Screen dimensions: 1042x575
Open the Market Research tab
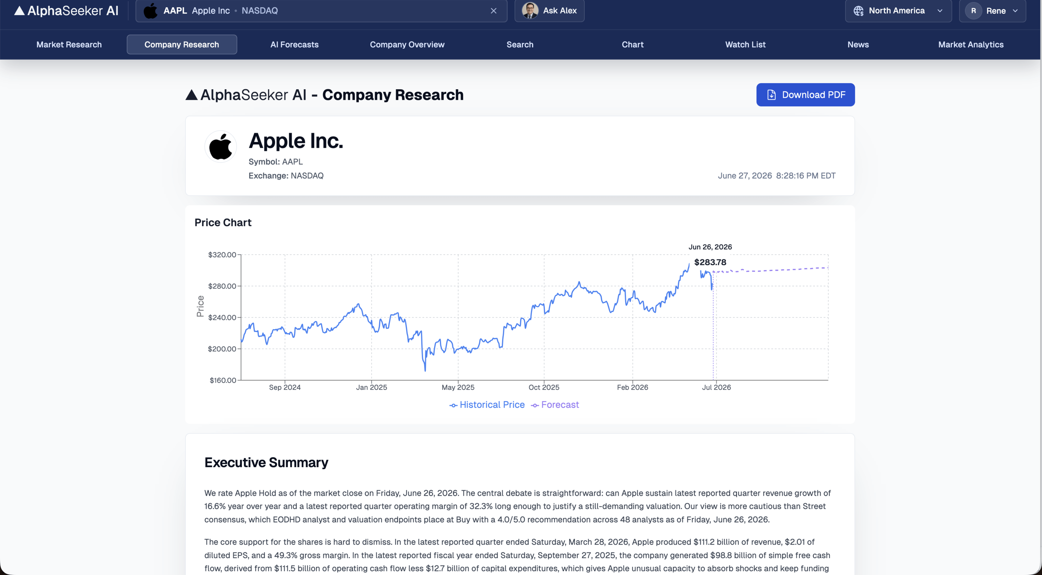(x=69, y=44)
